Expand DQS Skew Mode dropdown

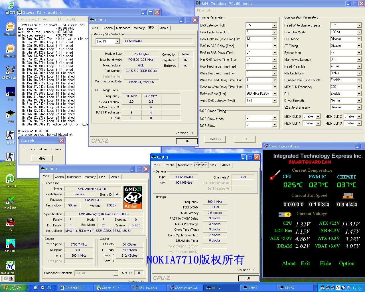274,118
